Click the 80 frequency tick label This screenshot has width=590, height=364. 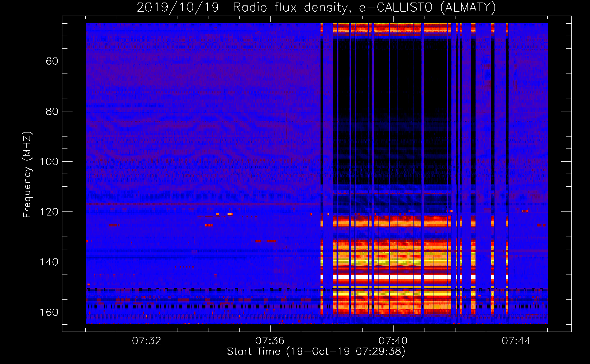point(52,111)
